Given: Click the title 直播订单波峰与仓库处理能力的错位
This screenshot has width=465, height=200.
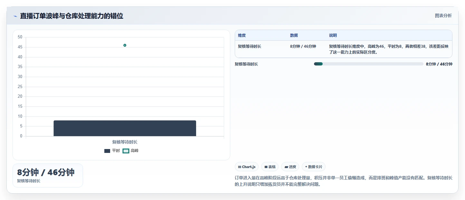Looking at the screenshot, I should [71, 16].
